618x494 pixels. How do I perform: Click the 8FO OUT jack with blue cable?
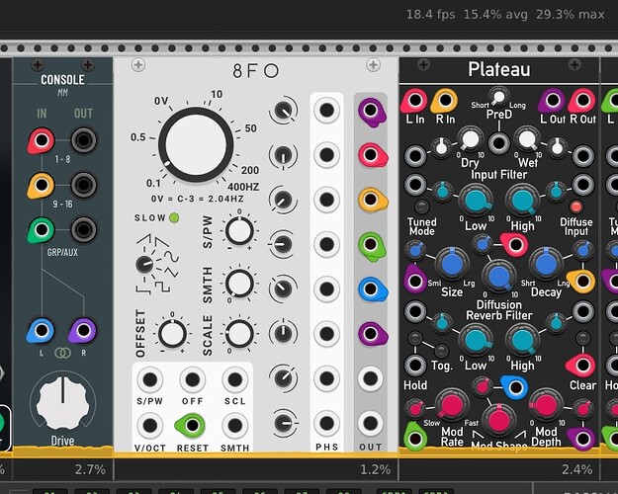click(x=371, y=289)
